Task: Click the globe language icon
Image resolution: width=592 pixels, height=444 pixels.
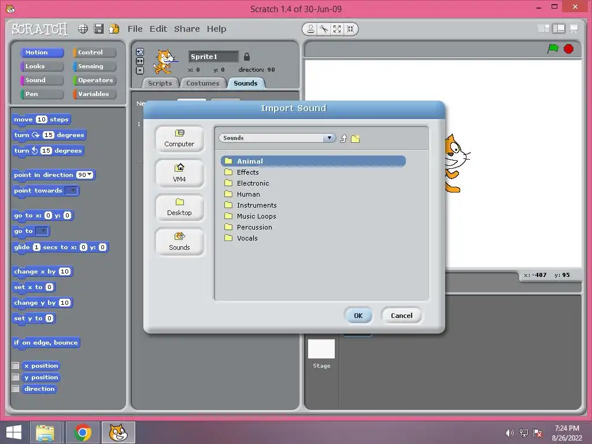Action: tap(83, 29)
